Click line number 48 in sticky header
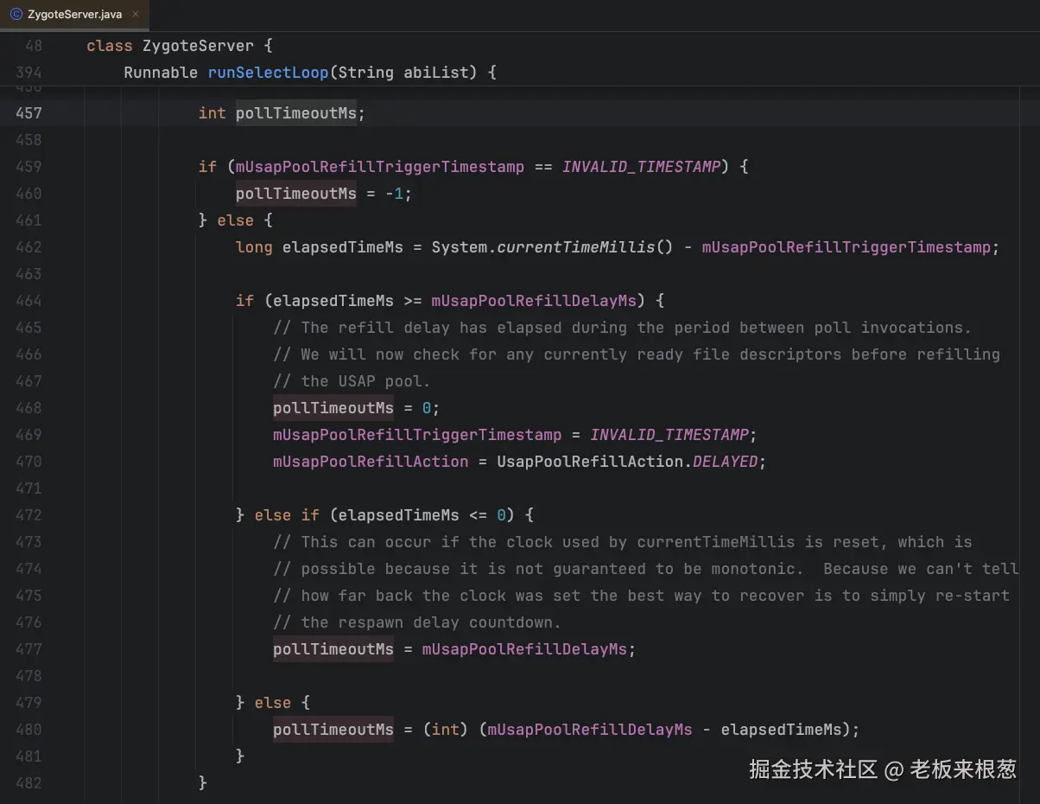This screenshot has width=1040, height=804. pyautogui.click(x=33, y=46)
